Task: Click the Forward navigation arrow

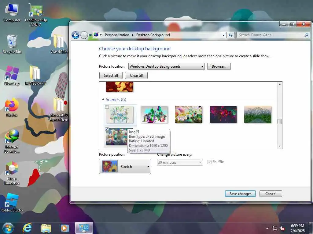Action: point(84,35)
